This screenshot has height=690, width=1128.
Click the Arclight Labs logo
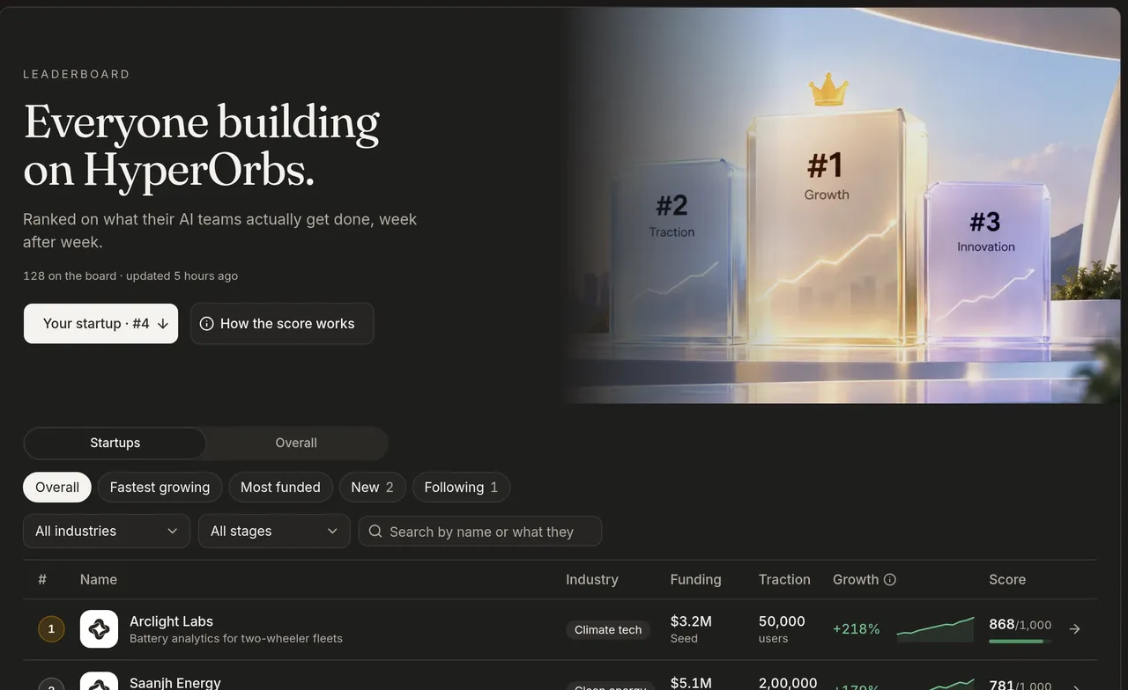point(99,629)
